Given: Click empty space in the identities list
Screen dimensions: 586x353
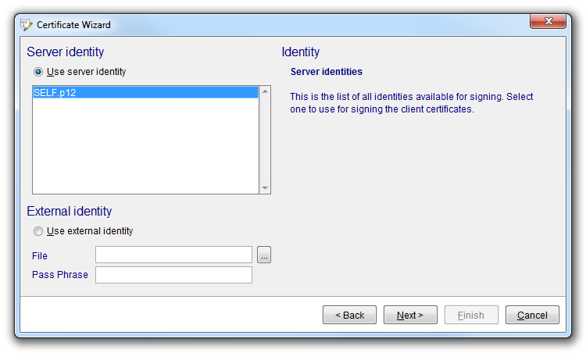Looking at the screenshot, I should click(145, 148).
